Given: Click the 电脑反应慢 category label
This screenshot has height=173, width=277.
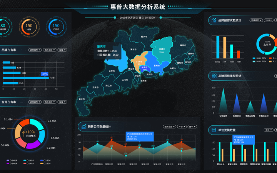Looking at the screenshot, I should 250,116.
